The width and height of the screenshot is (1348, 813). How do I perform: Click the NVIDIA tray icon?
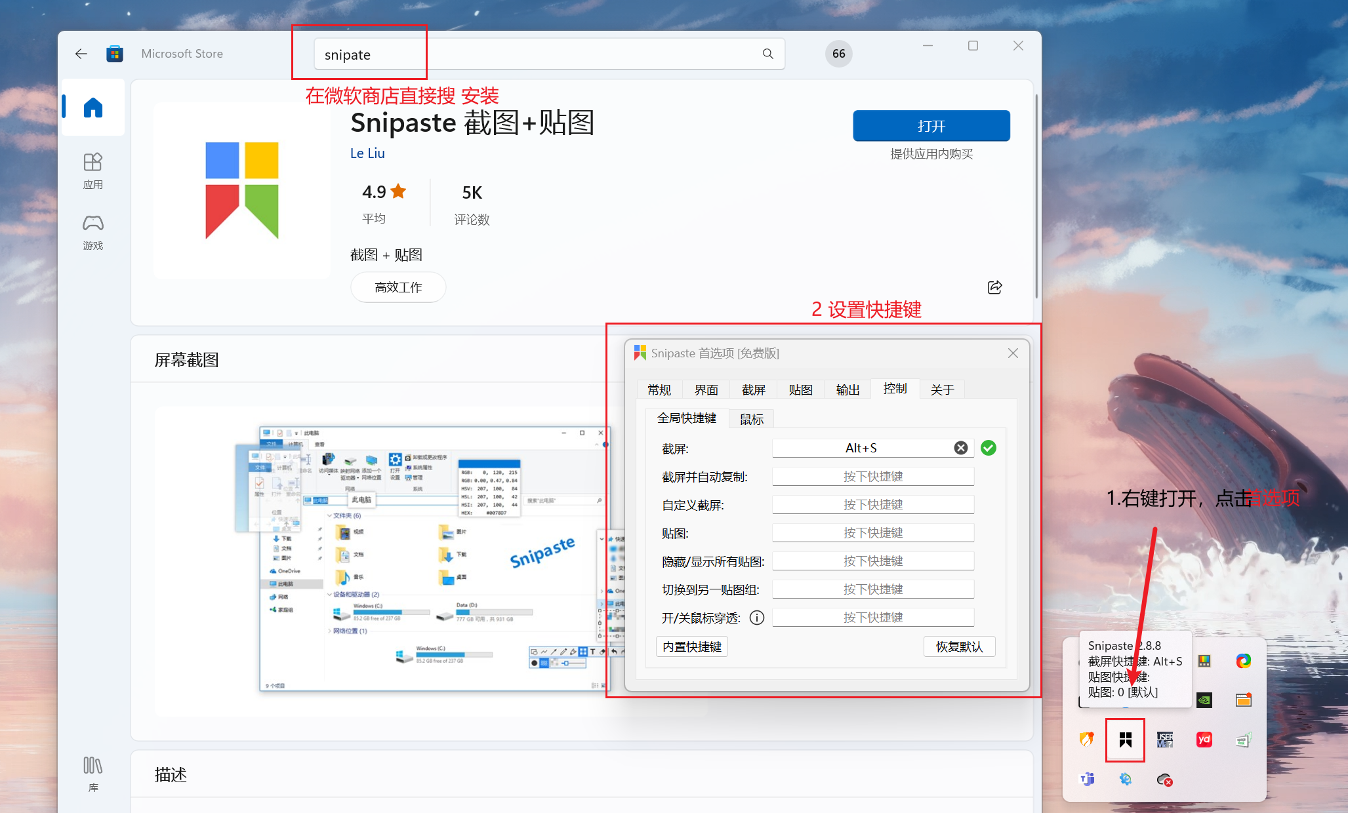[1204, 700]
